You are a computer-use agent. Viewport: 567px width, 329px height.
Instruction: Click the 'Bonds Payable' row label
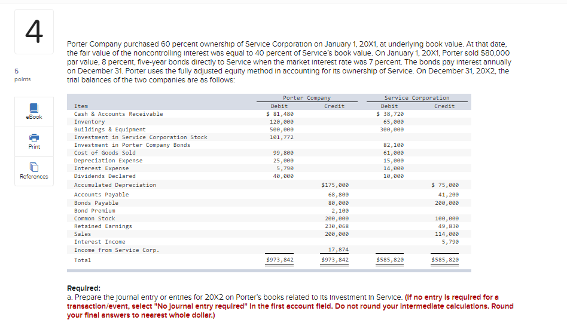(x=96, y=203)
